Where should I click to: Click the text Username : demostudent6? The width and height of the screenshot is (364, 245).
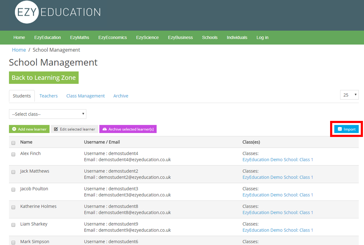pos(111,241)
